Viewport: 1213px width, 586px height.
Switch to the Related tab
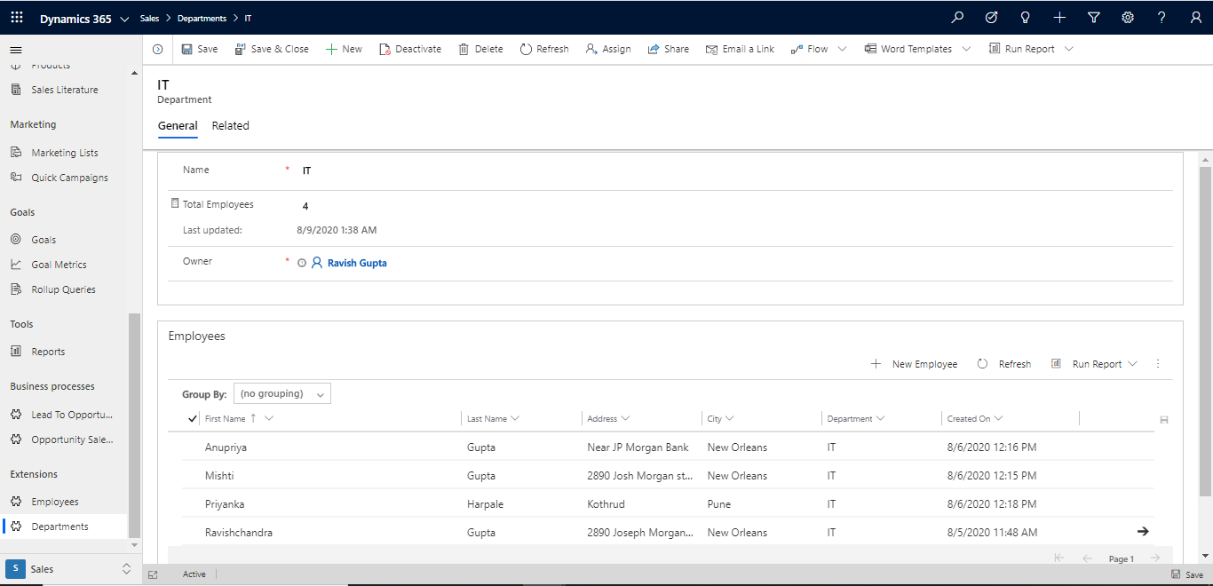click(x=230, y=125)
